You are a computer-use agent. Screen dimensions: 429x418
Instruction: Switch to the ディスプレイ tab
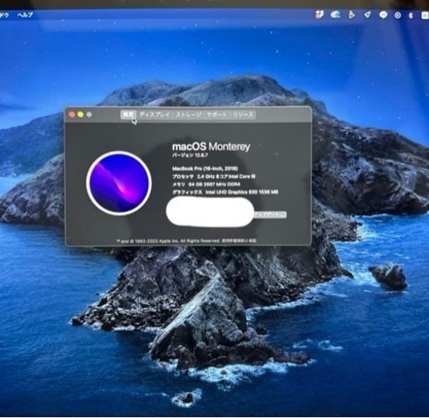point(155,115)
